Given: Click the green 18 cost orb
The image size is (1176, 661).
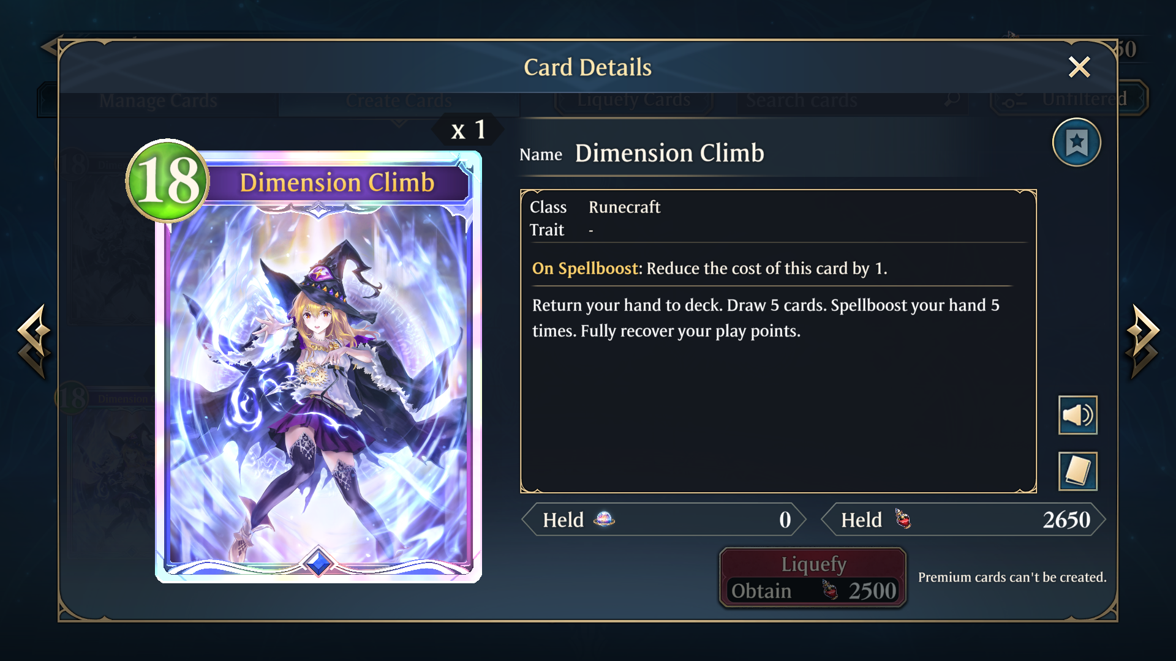Looking at the screenshot, I should (167, 181).
